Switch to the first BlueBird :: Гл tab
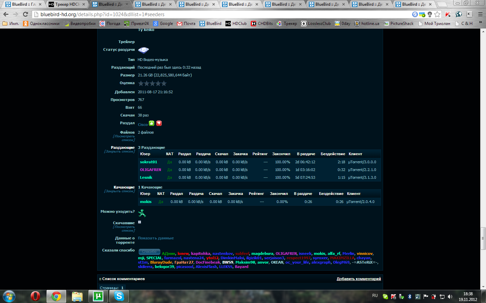 24,4
